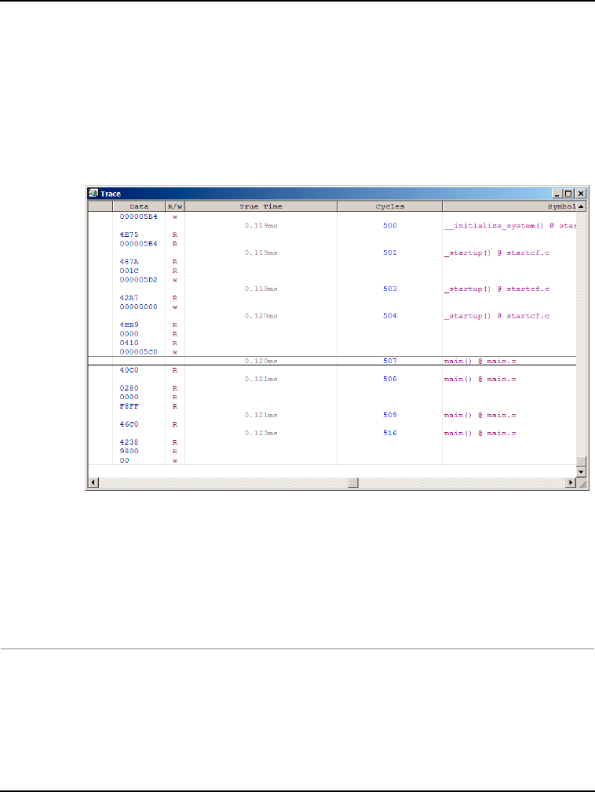Select data value 000005C0
The width and height of the screenshot is (595, 792).
[138, 352]
